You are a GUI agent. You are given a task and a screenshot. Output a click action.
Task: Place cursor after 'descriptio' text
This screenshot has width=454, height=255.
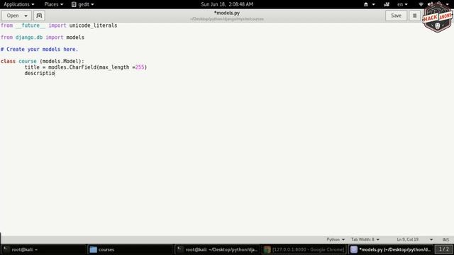point(55,73)
